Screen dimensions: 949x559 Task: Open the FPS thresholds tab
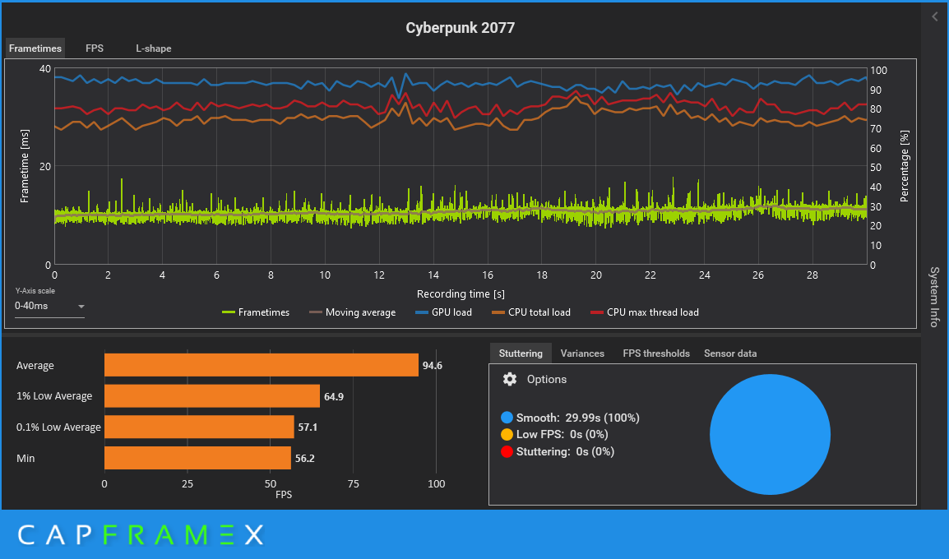[656, 353]
